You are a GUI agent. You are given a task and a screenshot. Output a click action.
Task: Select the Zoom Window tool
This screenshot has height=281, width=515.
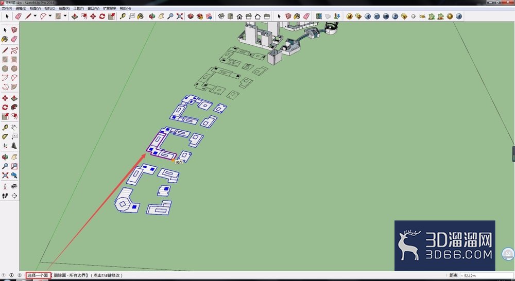click(x=14, y=166)
